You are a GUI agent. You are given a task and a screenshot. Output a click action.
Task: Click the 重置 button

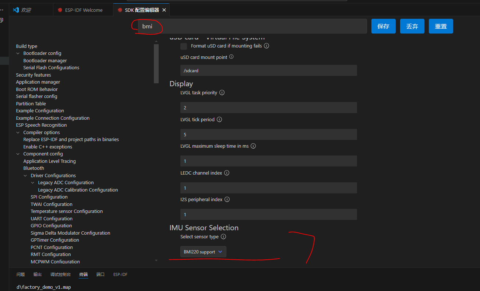[x=441, y=27]
